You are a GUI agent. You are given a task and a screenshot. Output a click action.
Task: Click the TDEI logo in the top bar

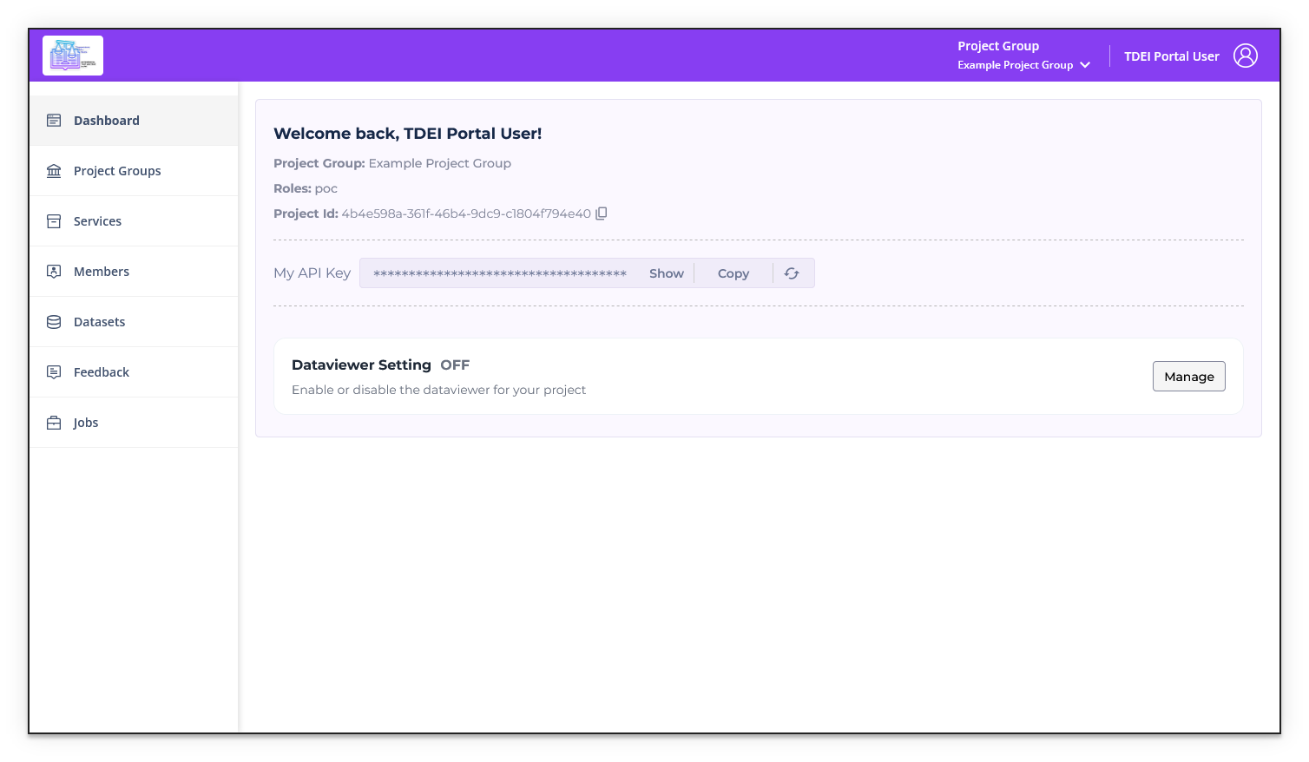[72, 55]
